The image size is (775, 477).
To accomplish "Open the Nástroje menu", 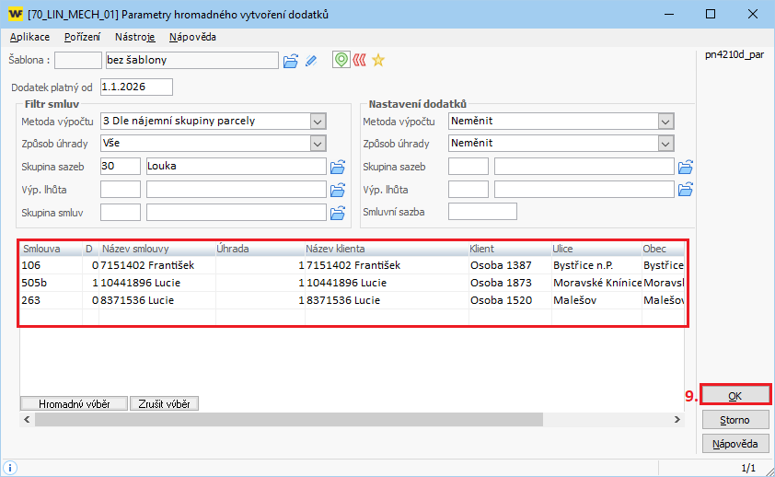I will click(134, 37).
